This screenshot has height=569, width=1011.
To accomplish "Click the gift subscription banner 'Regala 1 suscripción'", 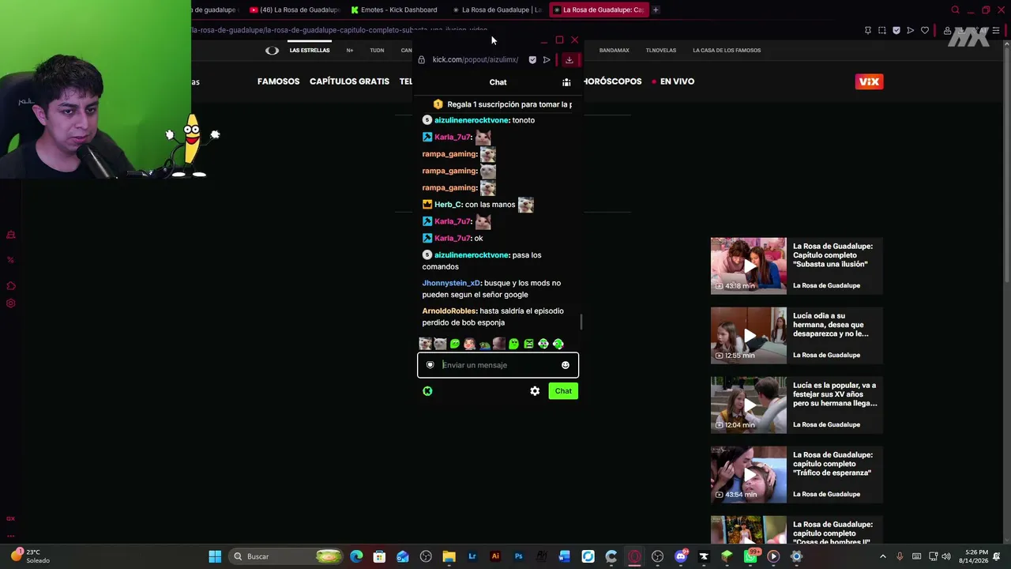I will (x=502, y=104).
